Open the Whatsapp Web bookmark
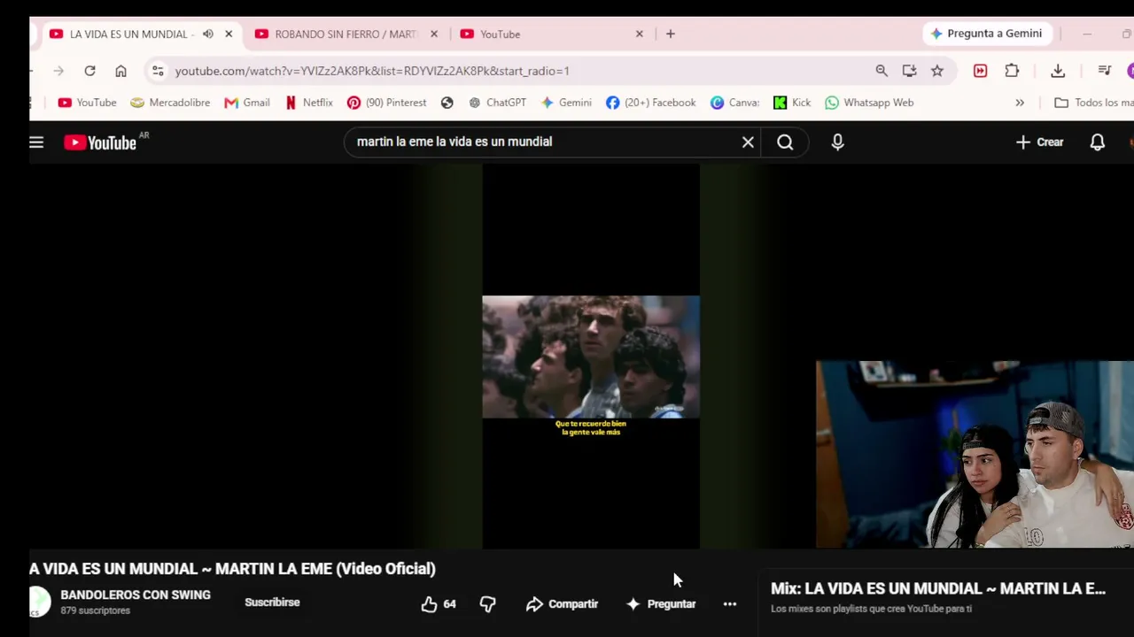Screen dimensions: 1134x637 tap(869, 103)
